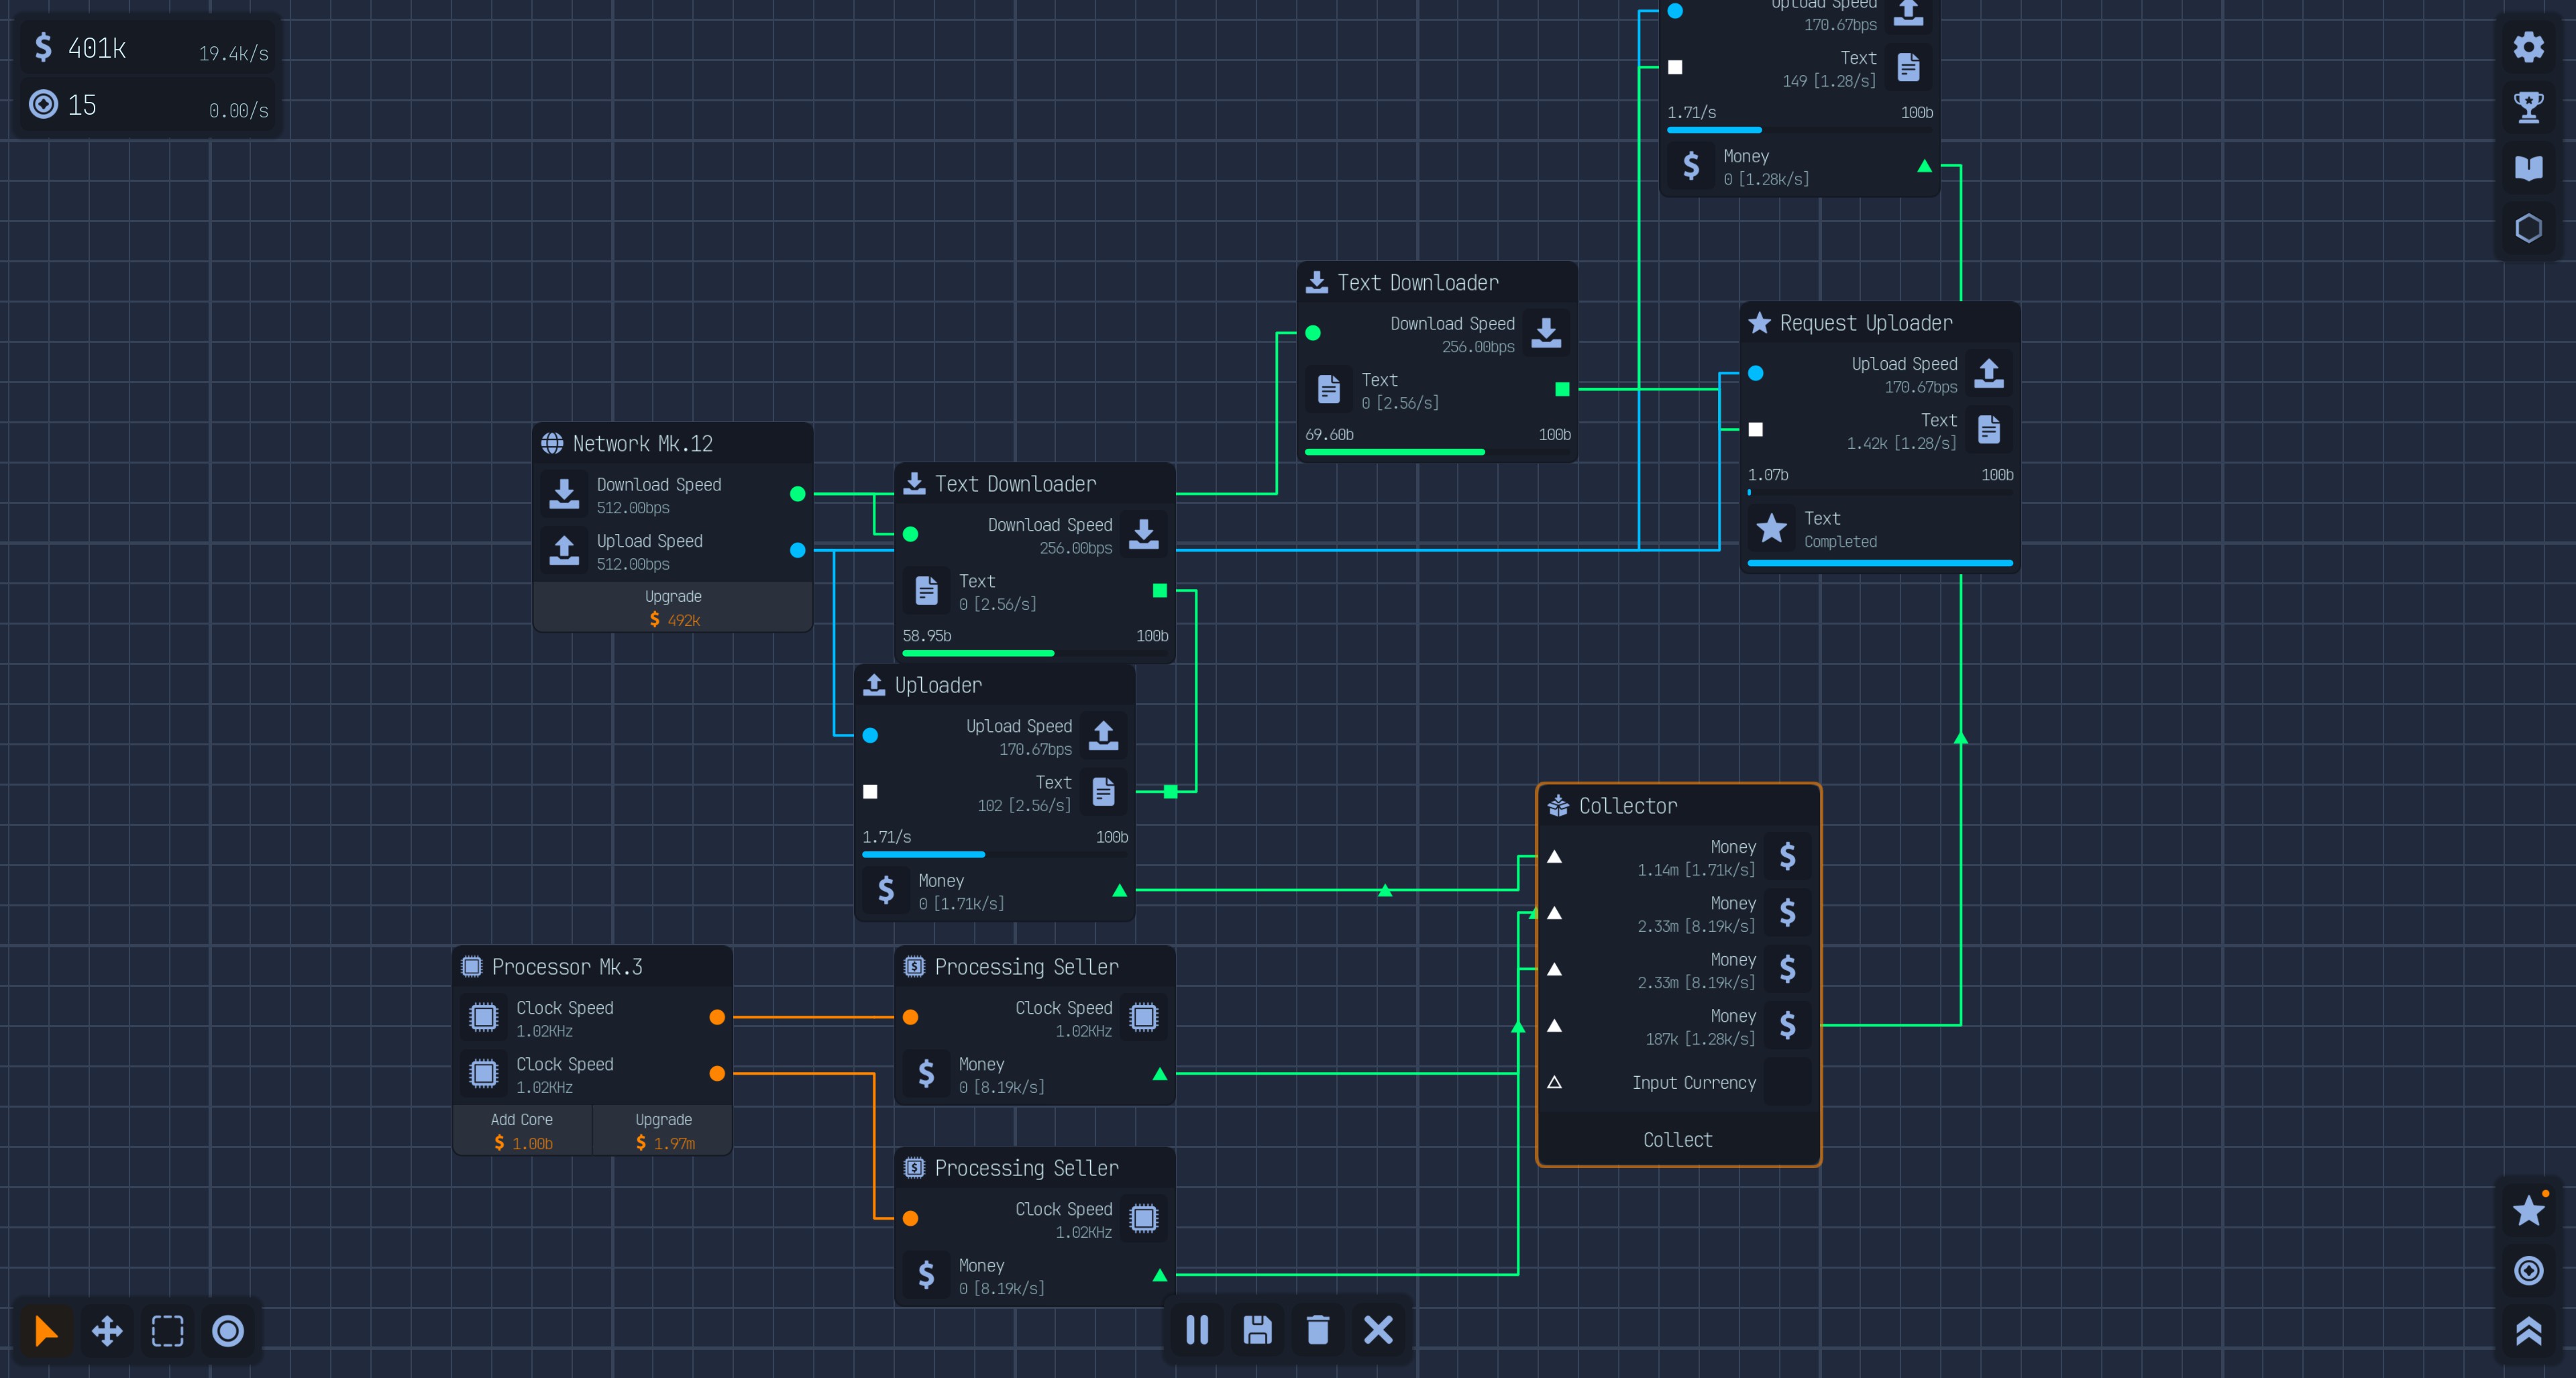Click the Network Download Speed green port
Viewport: 2576px width, 1378px height.
(x=797, y=494)
